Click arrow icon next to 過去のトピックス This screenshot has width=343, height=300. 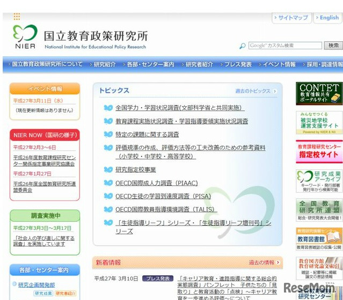click(275, 91)
